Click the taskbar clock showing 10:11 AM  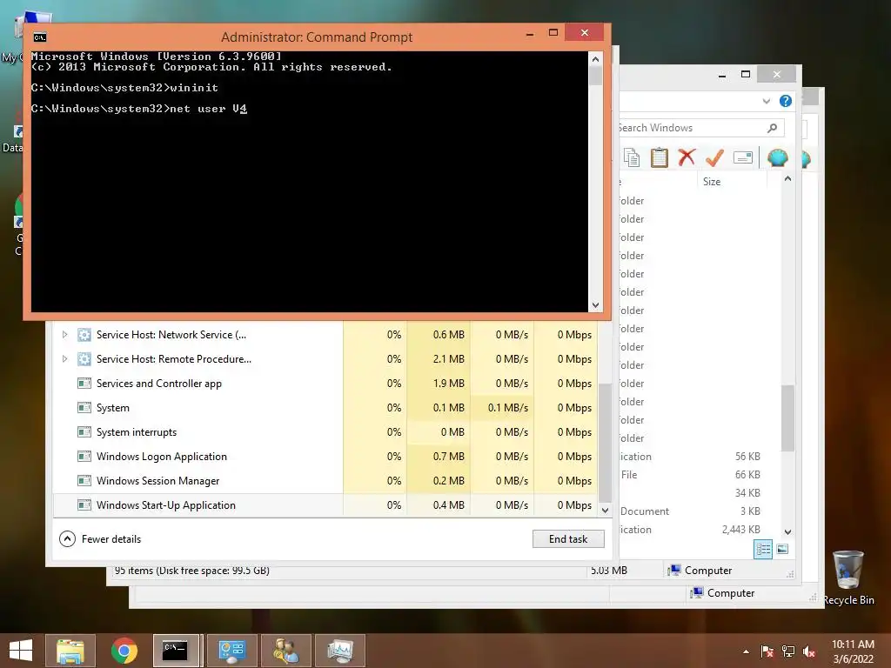point(853,651)
